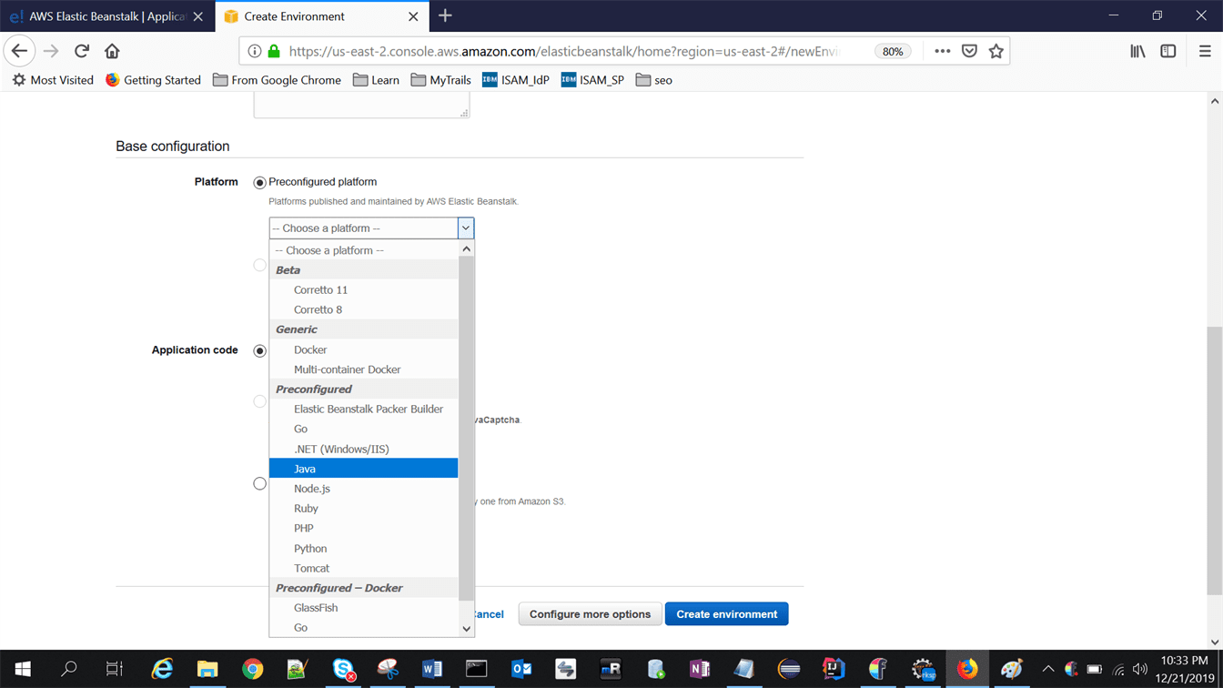
Task: Go to the Firefox home page icon
Action: pos(112,51)
